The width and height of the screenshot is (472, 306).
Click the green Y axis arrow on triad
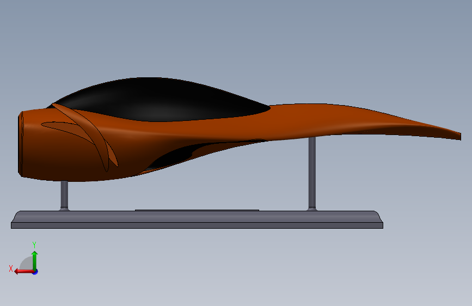coord(35,260)
